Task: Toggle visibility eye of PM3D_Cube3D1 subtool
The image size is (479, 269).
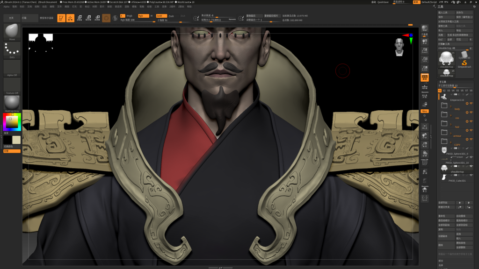Action: click(472, 175)
